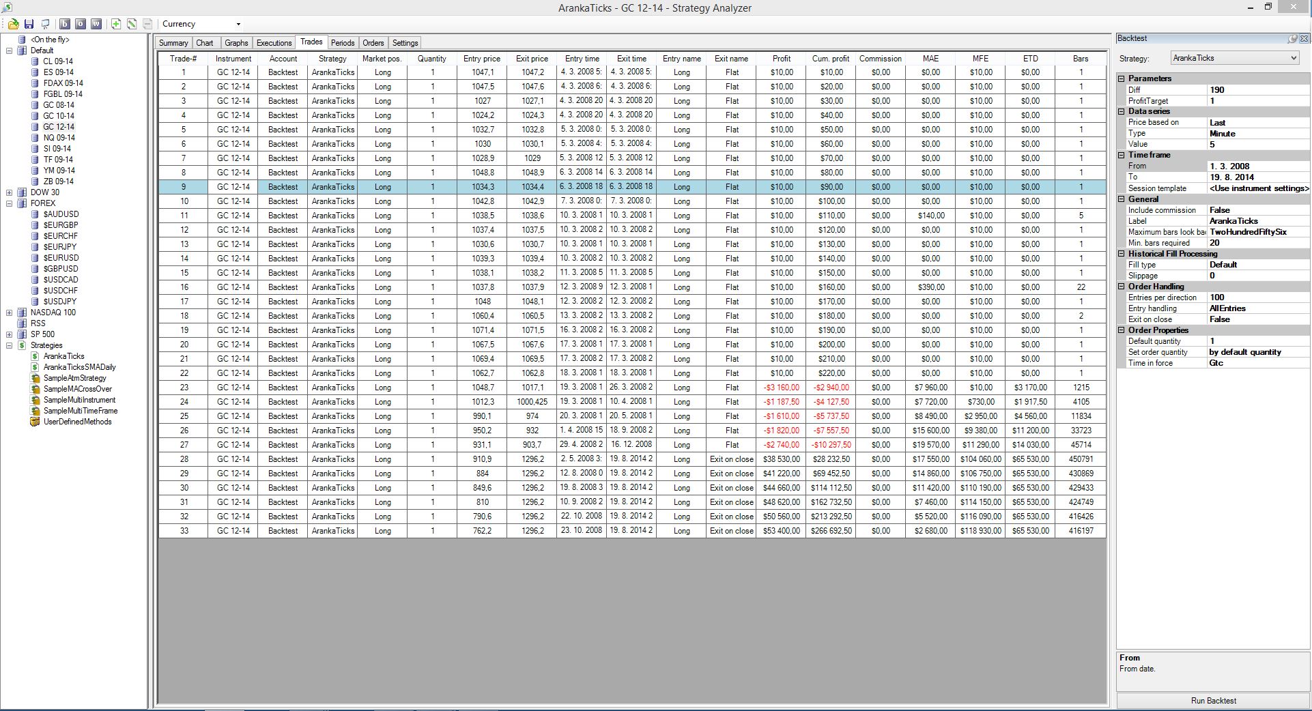1312x711 pixels.
Task: Click the FOREX instrument list icon
Action: (22, 203)
